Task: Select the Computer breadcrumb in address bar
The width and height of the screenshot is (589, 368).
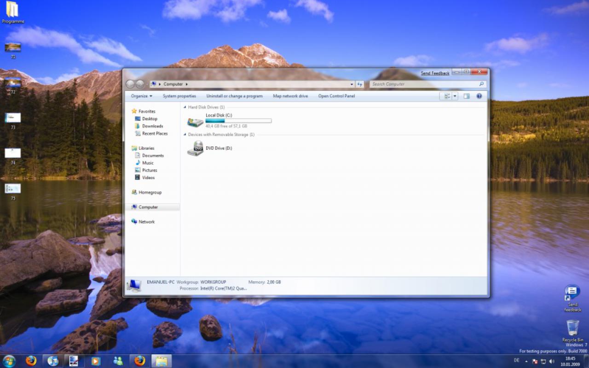Action: click(173, 84)
